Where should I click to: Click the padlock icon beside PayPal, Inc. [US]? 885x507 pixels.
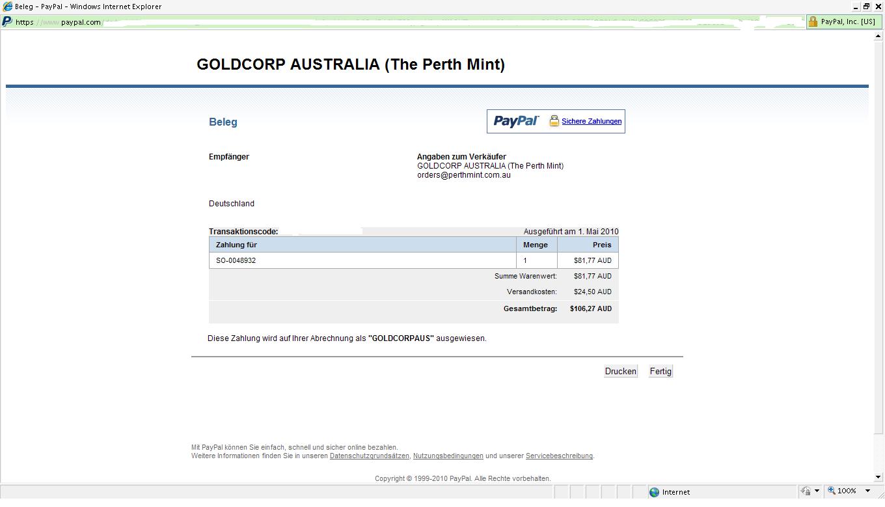click(x=813, y=21)
